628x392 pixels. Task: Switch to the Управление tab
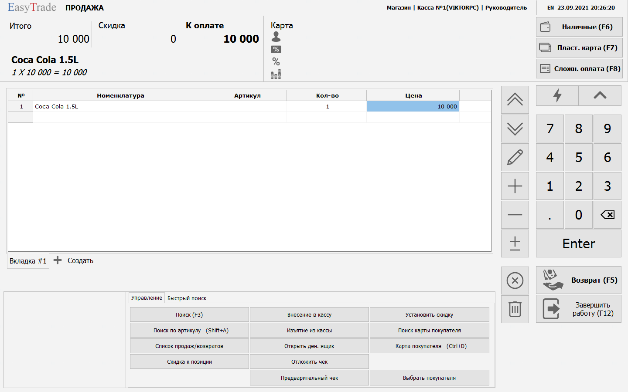point(147,298)
